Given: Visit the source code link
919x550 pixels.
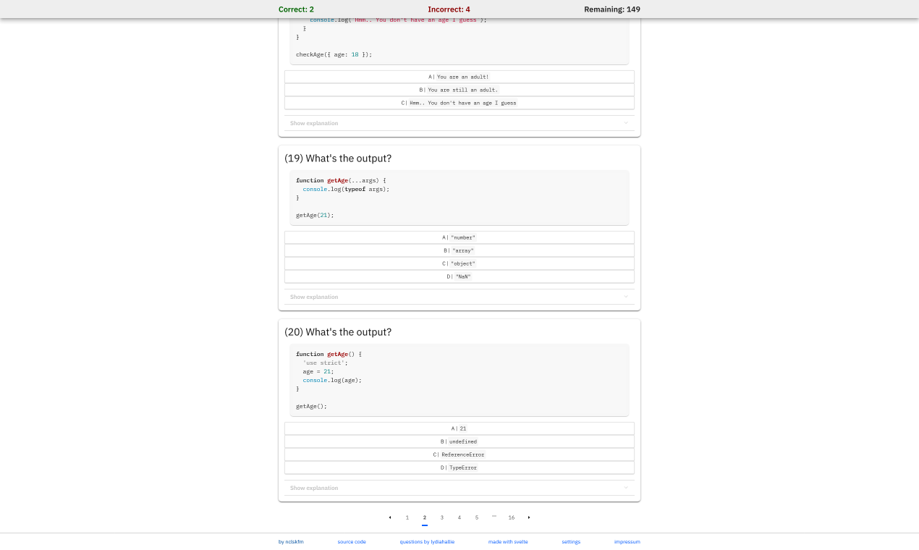Looking at the screenshot, I should [351, 541].
